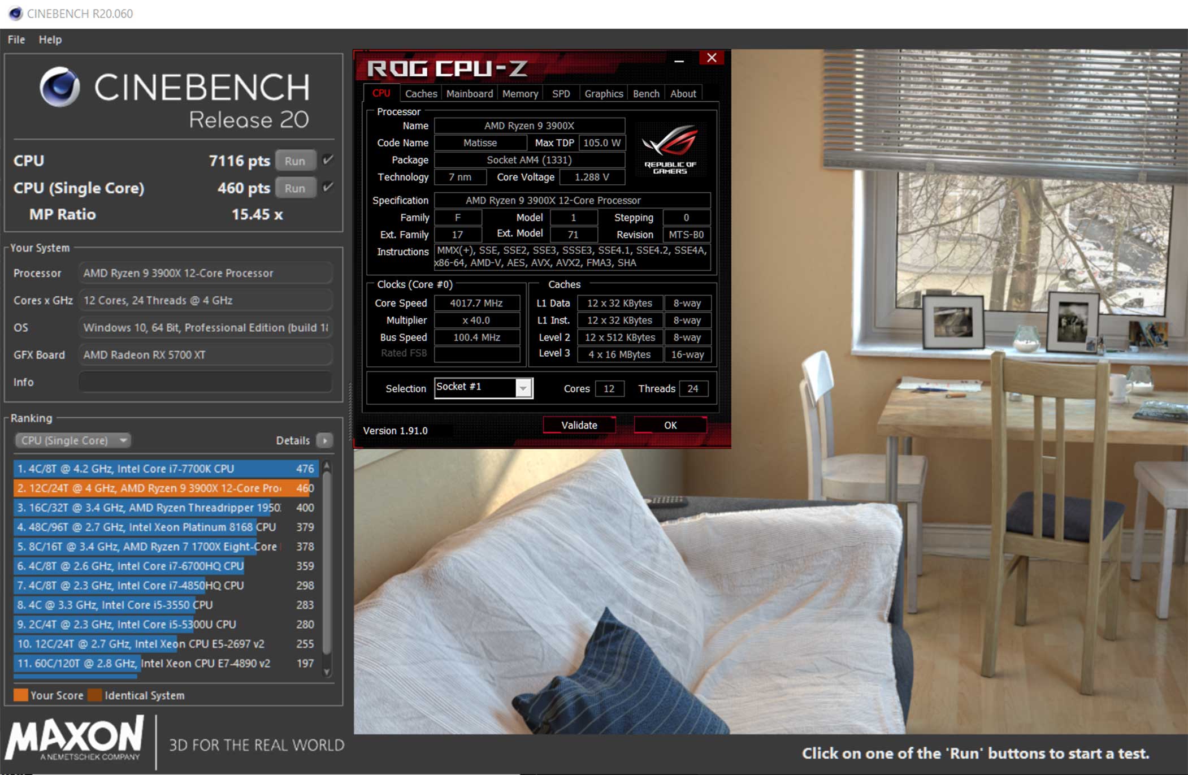Run the CPU multi-core test
The height and width of the screenshot is (775, 1188).
coord(294,161)
